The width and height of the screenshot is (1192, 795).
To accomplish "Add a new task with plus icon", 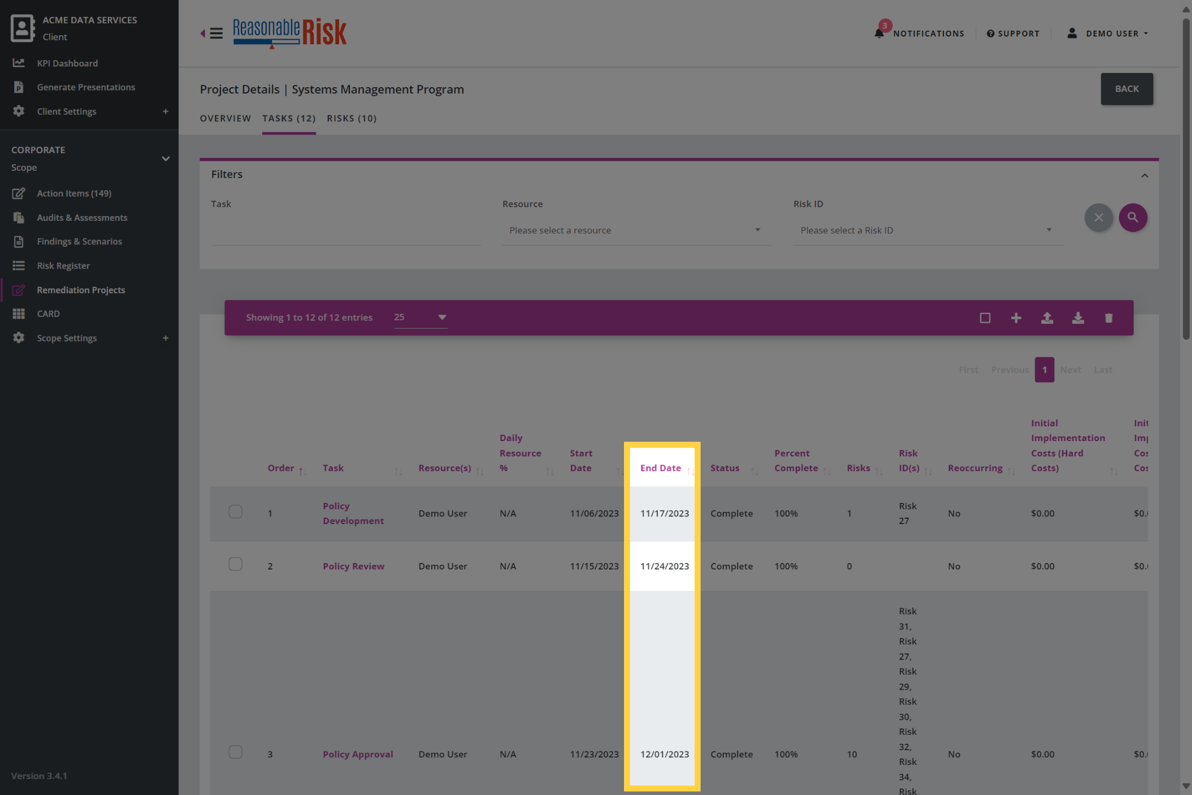I will (1016, 318).
